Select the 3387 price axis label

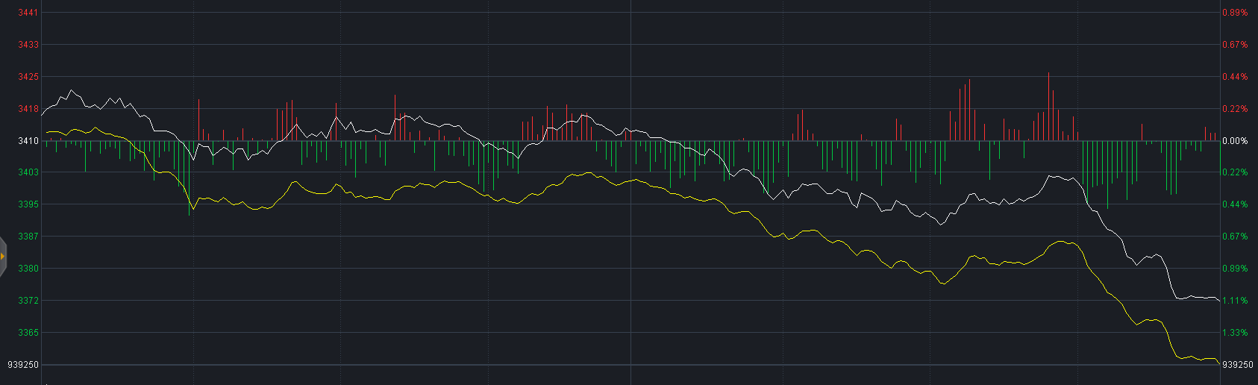click(28, 237)
